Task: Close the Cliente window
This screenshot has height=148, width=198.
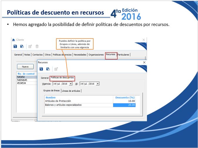Action: [143, 40]
